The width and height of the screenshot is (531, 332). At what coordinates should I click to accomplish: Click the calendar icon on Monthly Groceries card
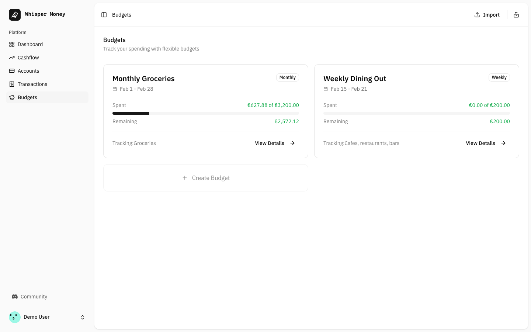coord(114,89)
